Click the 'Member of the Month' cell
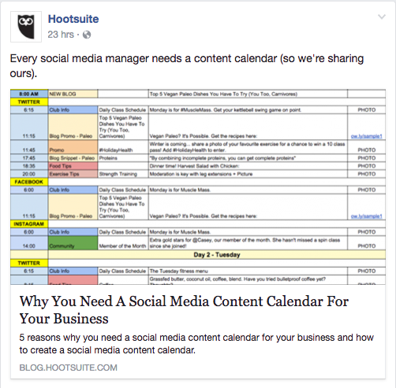 [123, 243]
